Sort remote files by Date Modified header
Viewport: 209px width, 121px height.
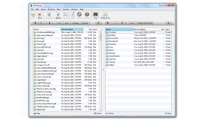pos(72,29)
